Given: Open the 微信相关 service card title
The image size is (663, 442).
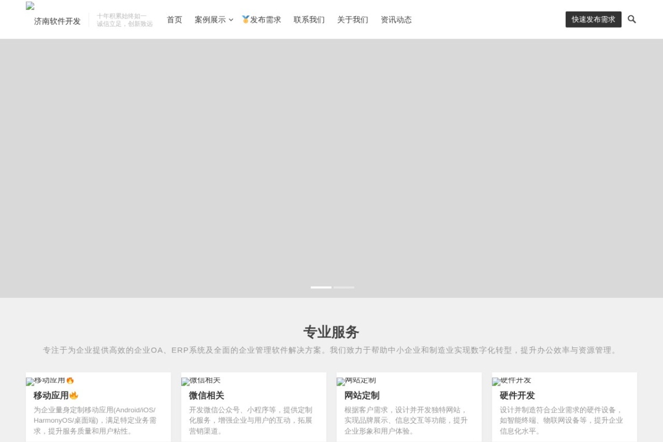Looking at the screenshot, I should click(x=207, y=396).
